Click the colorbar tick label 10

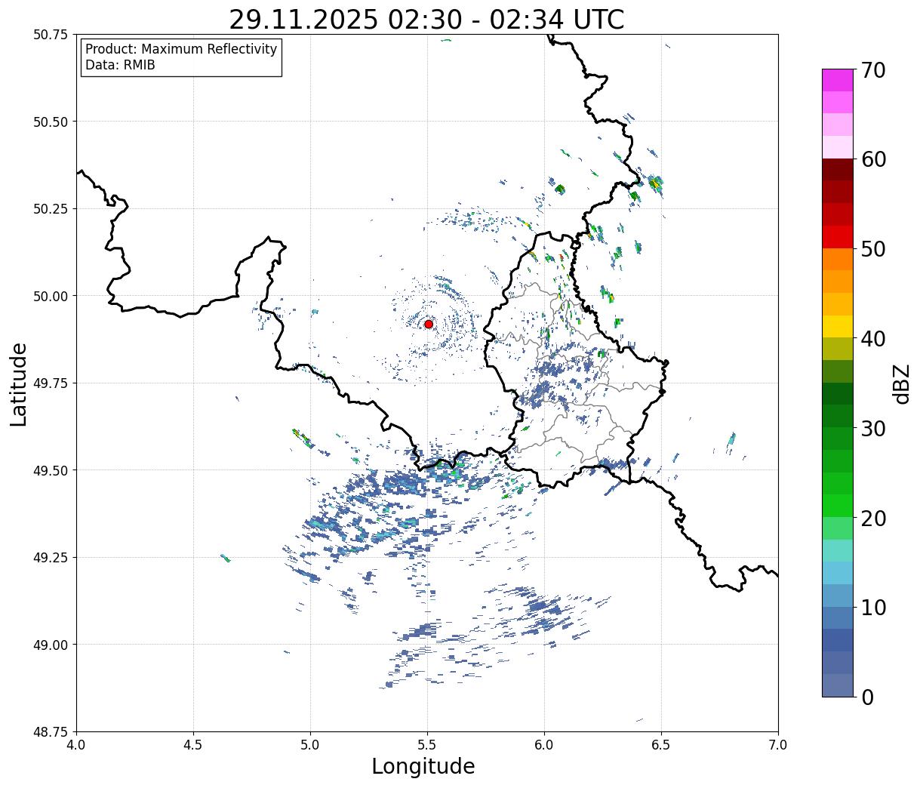tap(873, 607)
